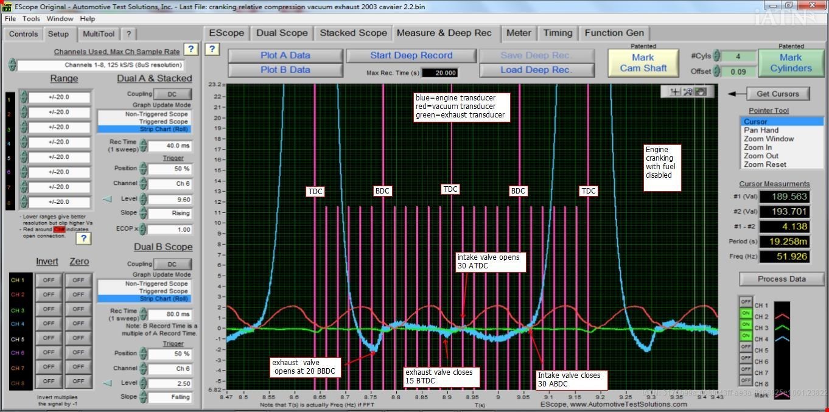Toggle the CH 4 Zero switch

(78, 324)
